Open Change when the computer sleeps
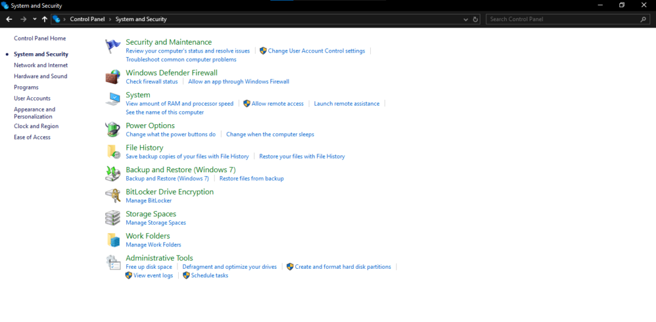Screen dimensions: 656x322 pyautogui.click(x=270, y=134)
